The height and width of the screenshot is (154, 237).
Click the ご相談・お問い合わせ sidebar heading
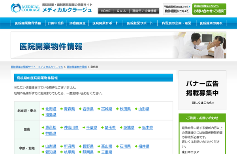pos(202,118)
